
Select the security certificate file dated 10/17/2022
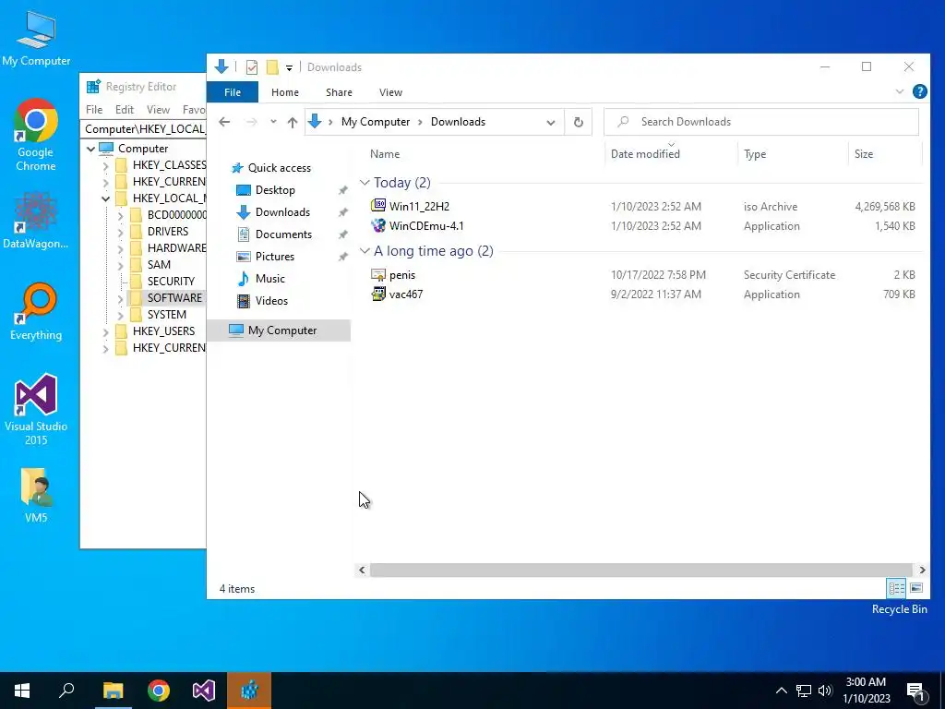point(643,275)
